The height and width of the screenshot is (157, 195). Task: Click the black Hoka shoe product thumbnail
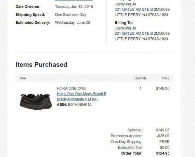pos(35,100)
